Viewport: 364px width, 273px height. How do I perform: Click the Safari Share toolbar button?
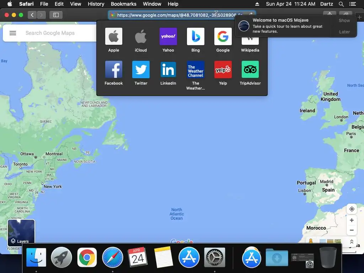click(330, 14)
